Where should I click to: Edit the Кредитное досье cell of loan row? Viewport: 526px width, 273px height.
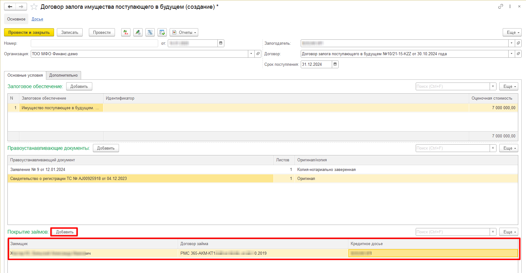click(433, 253)
